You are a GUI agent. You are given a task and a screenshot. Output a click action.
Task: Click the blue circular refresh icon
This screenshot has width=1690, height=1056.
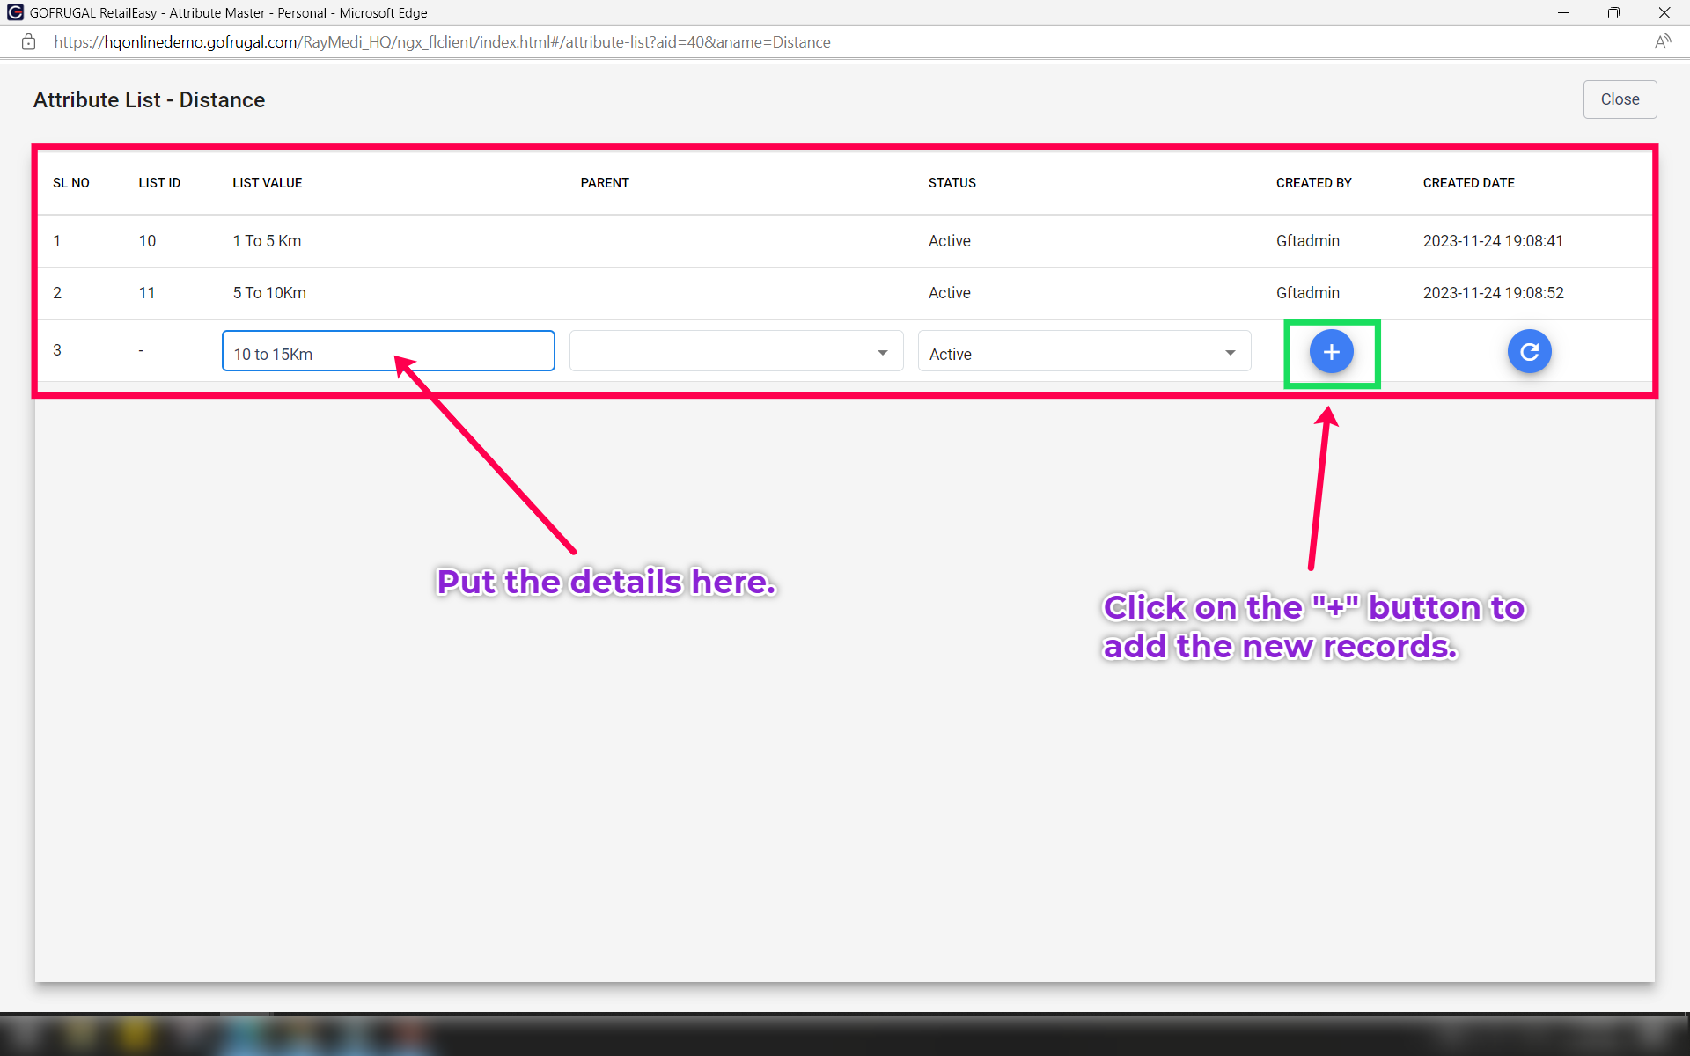[1529, 352]
